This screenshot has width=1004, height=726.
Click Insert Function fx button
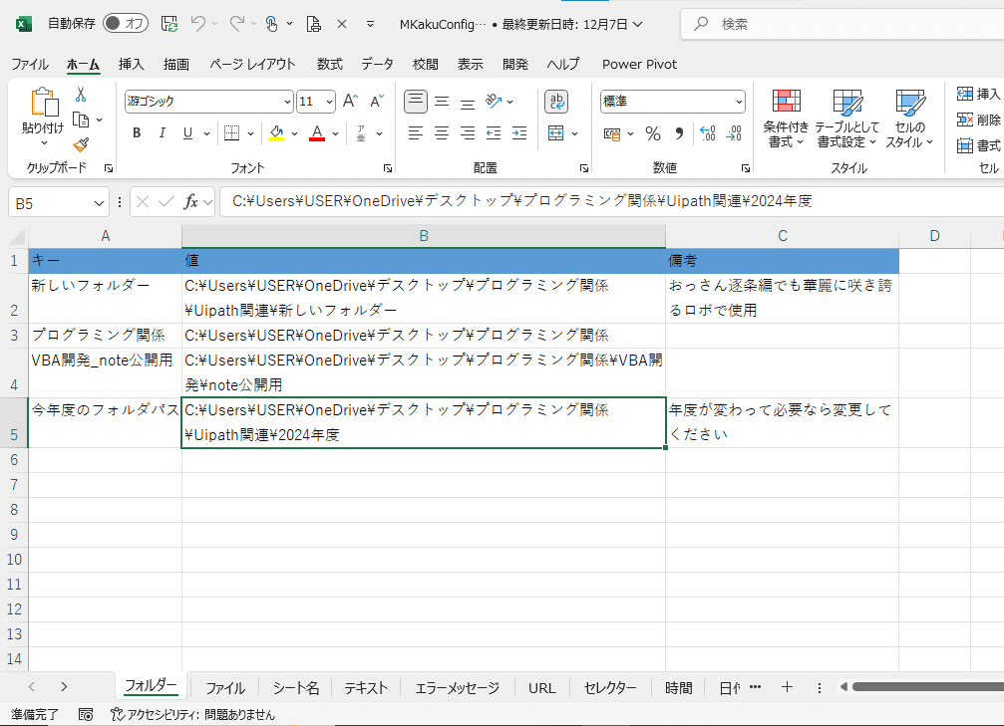point(190,202)
